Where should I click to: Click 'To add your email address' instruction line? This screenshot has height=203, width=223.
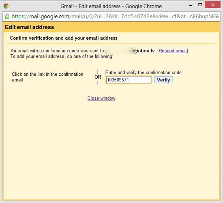point(62,56)
